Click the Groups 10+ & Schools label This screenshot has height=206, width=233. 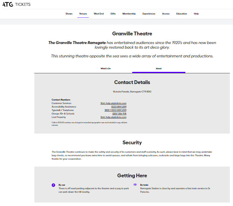[63, 114]
